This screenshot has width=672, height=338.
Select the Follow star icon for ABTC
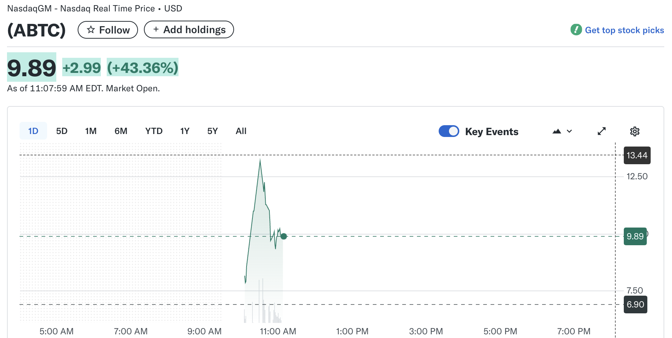coord(91,29)
